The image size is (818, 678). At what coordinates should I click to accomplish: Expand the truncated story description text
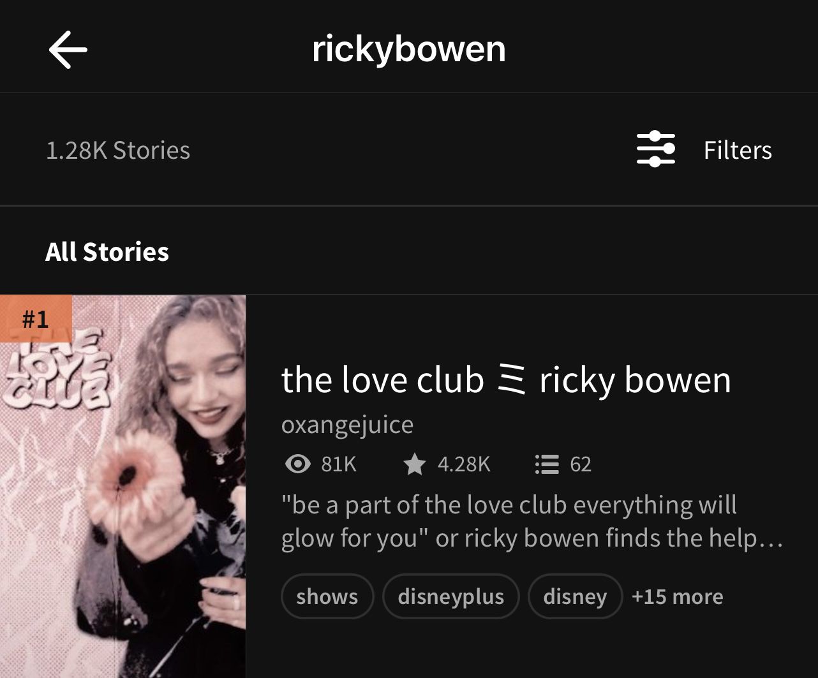(532, 522)
